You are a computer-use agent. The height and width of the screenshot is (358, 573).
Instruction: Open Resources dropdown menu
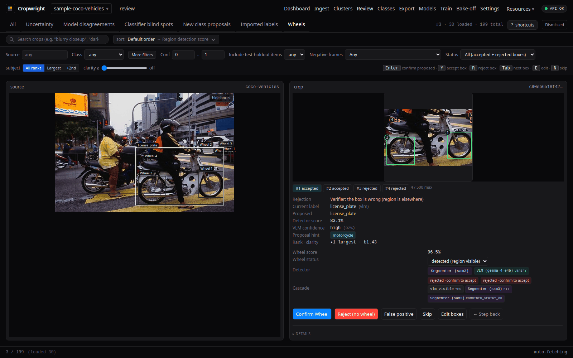[x=520, y=9]
